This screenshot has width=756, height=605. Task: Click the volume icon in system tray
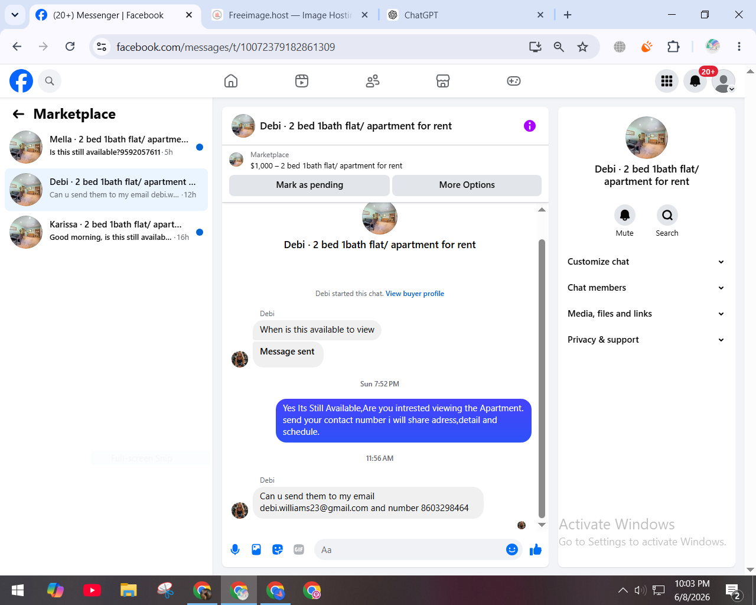coord(640,590)
